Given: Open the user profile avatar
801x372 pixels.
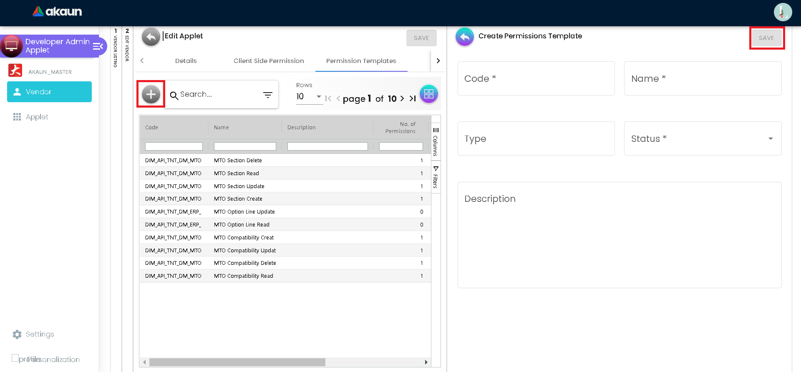Looking at the screenshot, I should pyautogui.click(x=782, y=12).
